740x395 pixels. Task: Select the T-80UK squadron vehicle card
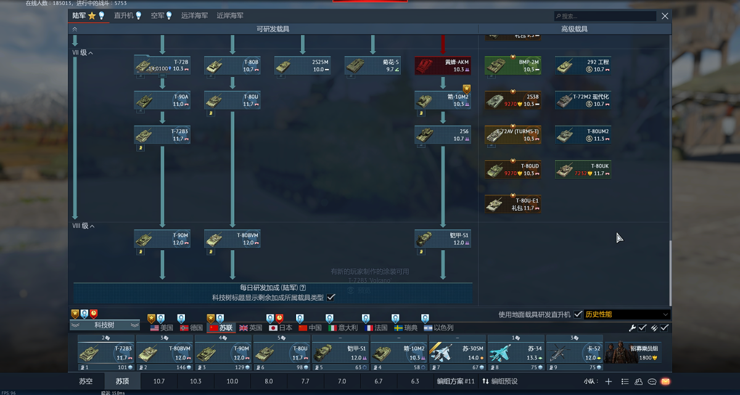click(583, 169)
